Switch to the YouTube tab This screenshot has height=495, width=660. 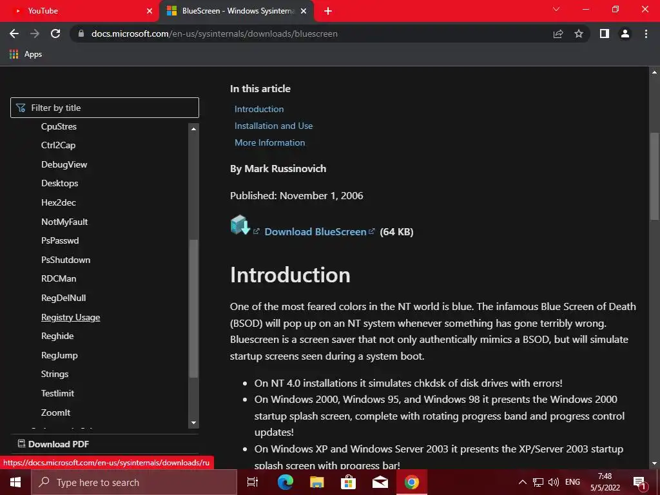tap(80, 11)
